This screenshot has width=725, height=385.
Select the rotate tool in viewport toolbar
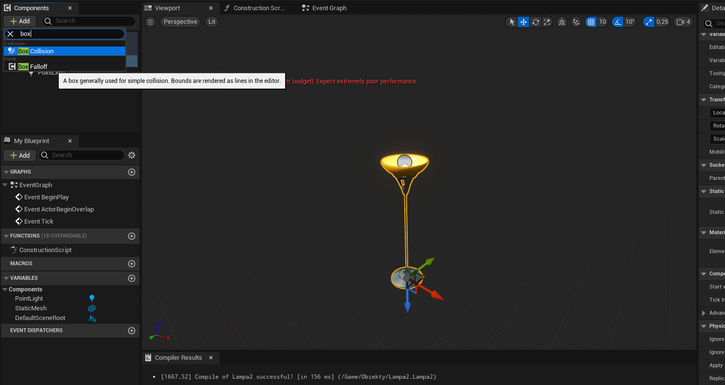coord(535,22)
